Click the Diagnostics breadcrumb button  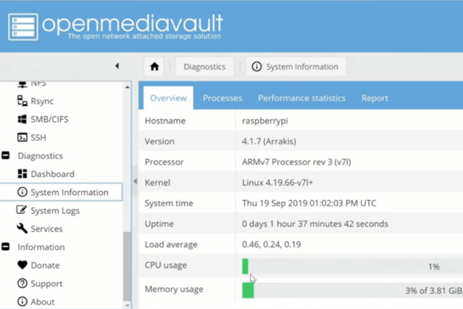[205, 67]
